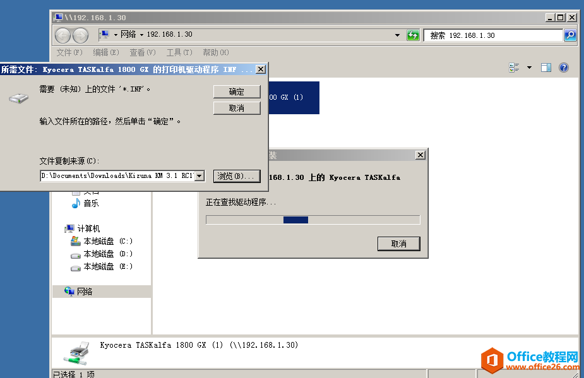Open the 帮助(H) menu
This screenshot has height=378, width=584.
(x=216, y=52)
